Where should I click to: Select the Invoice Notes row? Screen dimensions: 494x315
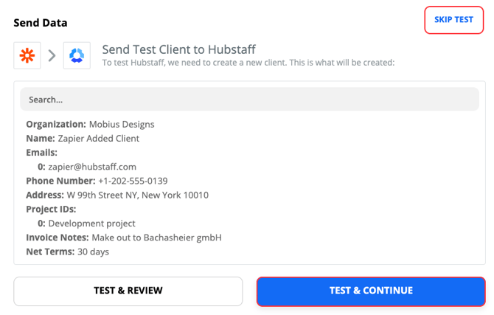123,238
